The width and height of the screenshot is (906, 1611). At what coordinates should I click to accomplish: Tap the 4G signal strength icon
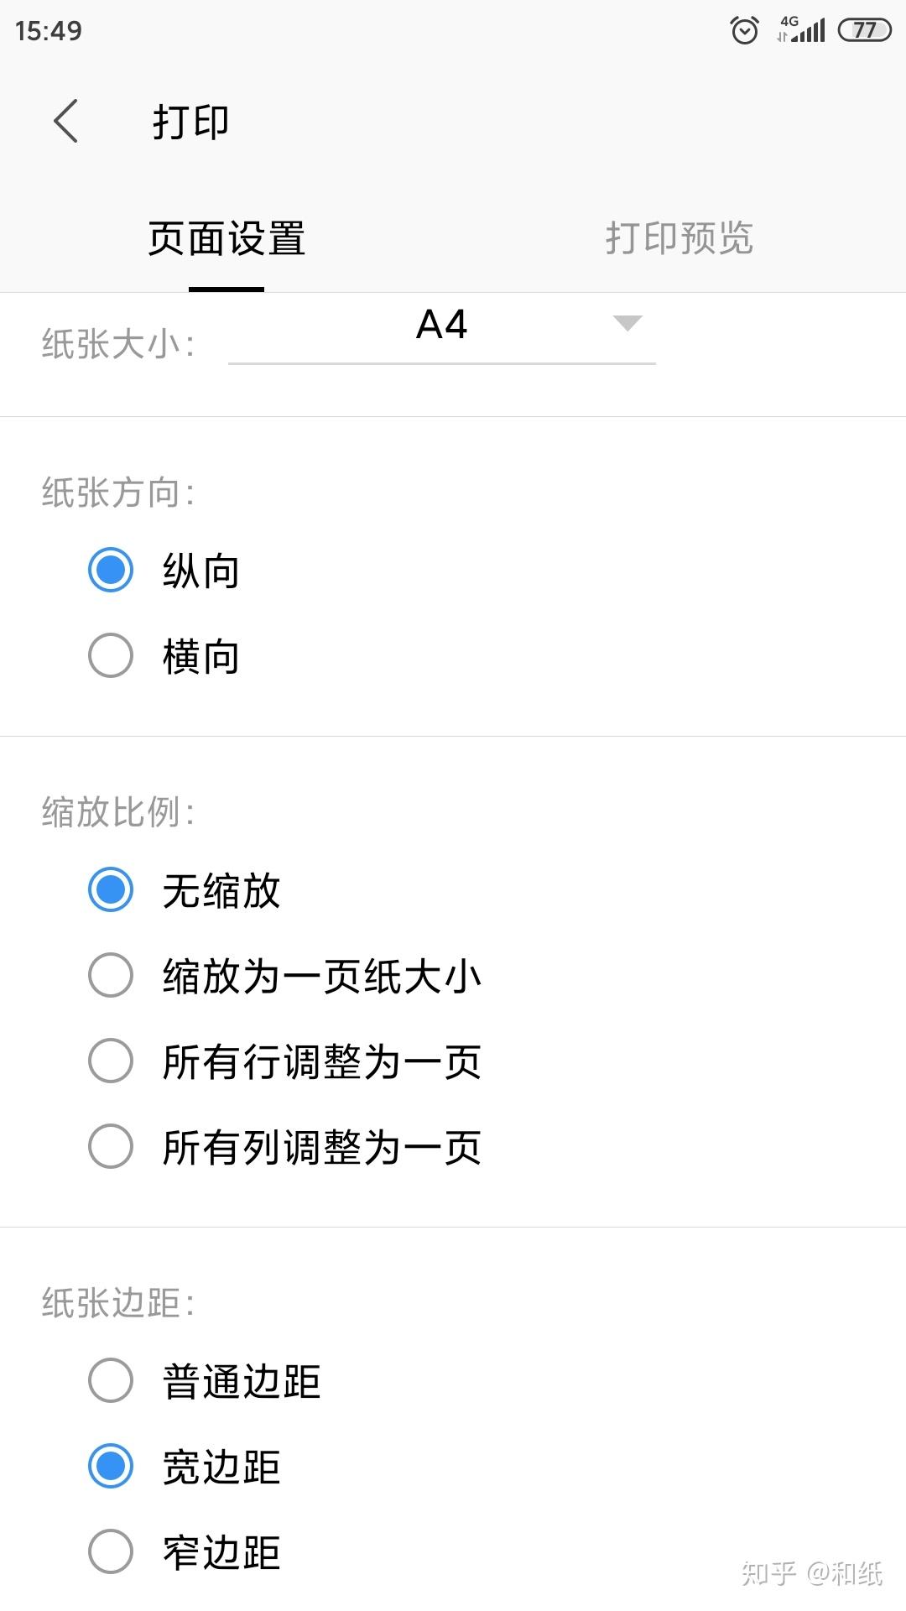click(802, 30)
